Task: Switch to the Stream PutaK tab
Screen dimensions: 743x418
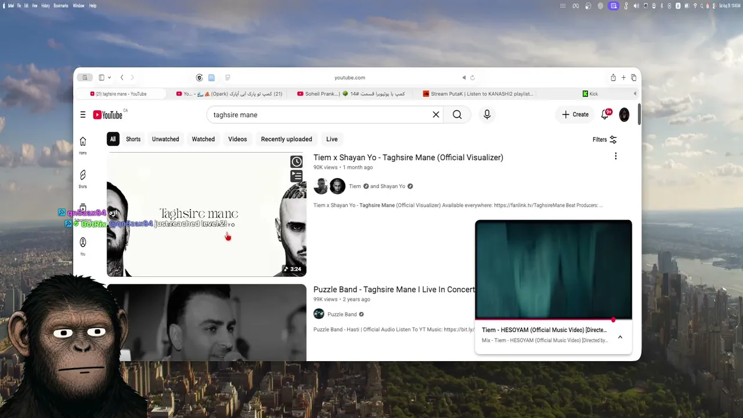Action: (478, 93)
